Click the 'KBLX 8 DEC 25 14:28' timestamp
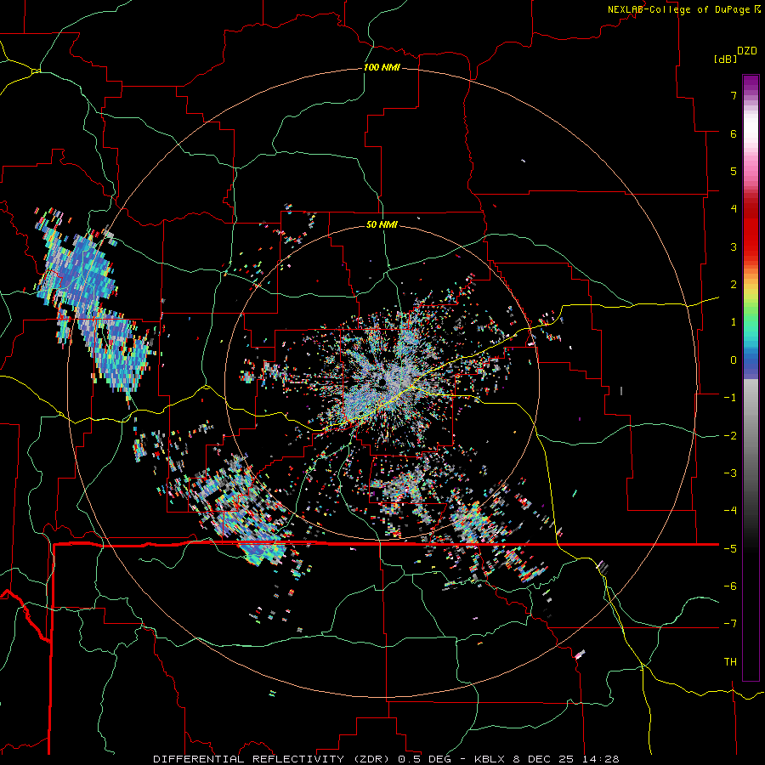Viewport: 765px width, 765px height. point(547,759)
